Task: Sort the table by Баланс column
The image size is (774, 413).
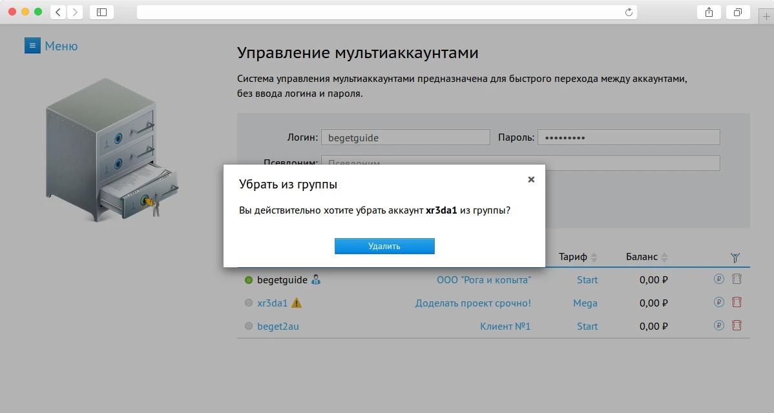Action: 647,257
